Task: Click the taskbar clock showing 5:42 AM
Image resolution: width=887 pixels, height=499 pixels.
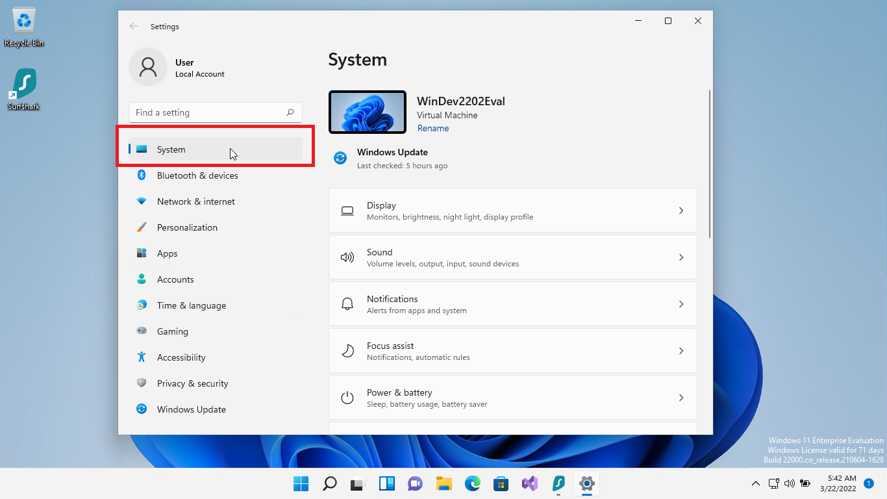Action: [x=838, y=483]
